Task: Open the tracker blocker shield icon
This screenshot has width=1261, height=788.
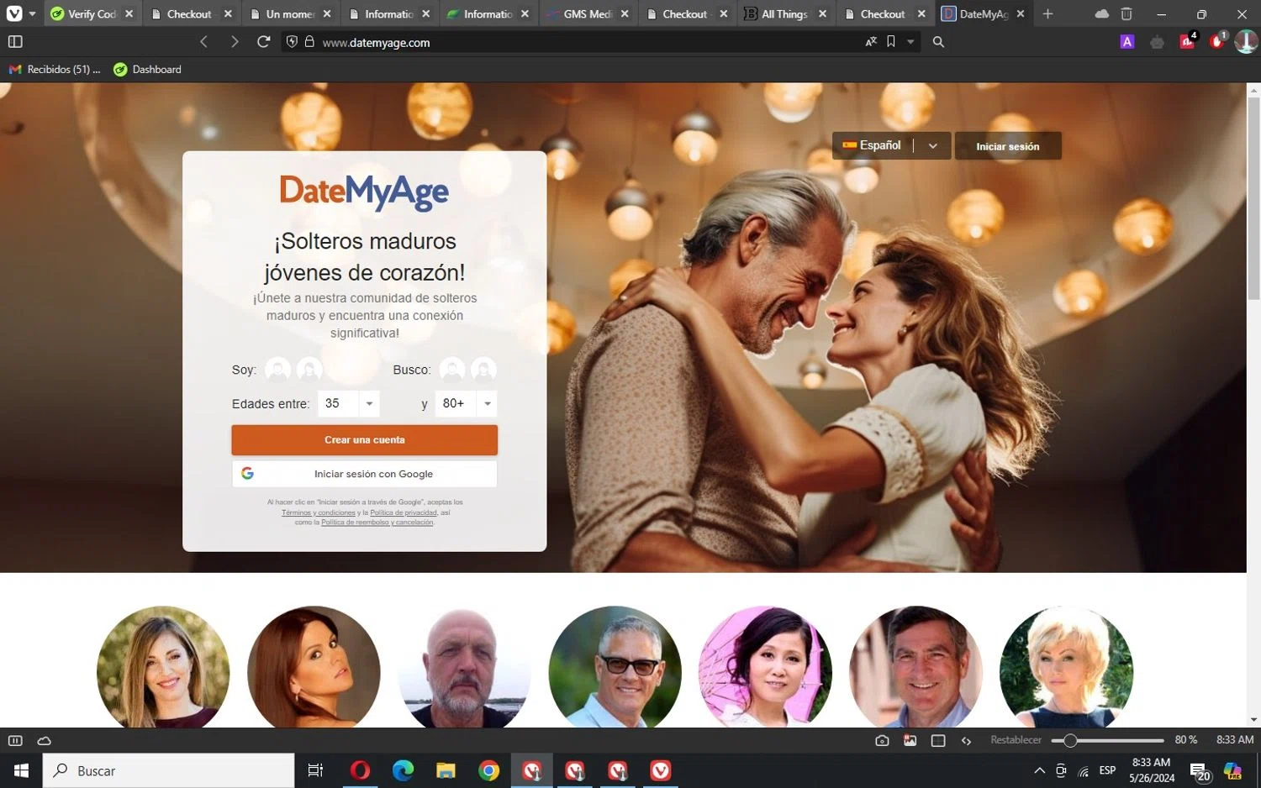Action: pyautogui.click(x=292, y=41)
